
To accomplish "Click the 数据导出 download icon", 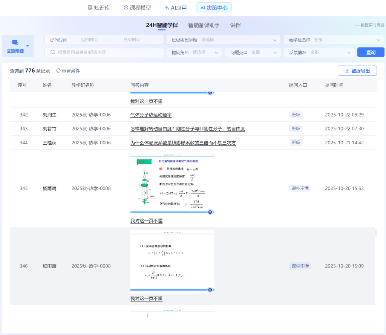I will pos(347,70).
